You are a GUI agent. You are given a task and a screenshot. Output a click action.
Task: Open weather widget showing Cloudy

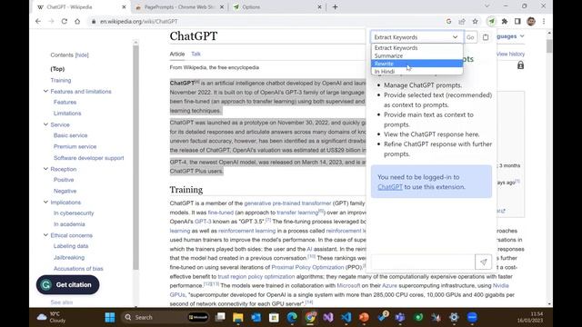click(51, 317)
